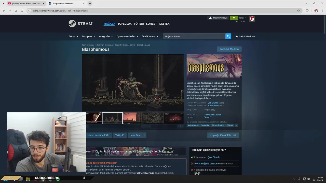Click the Steam'i Yükleyin button
The image size is (326, 183).
(218, 18)
